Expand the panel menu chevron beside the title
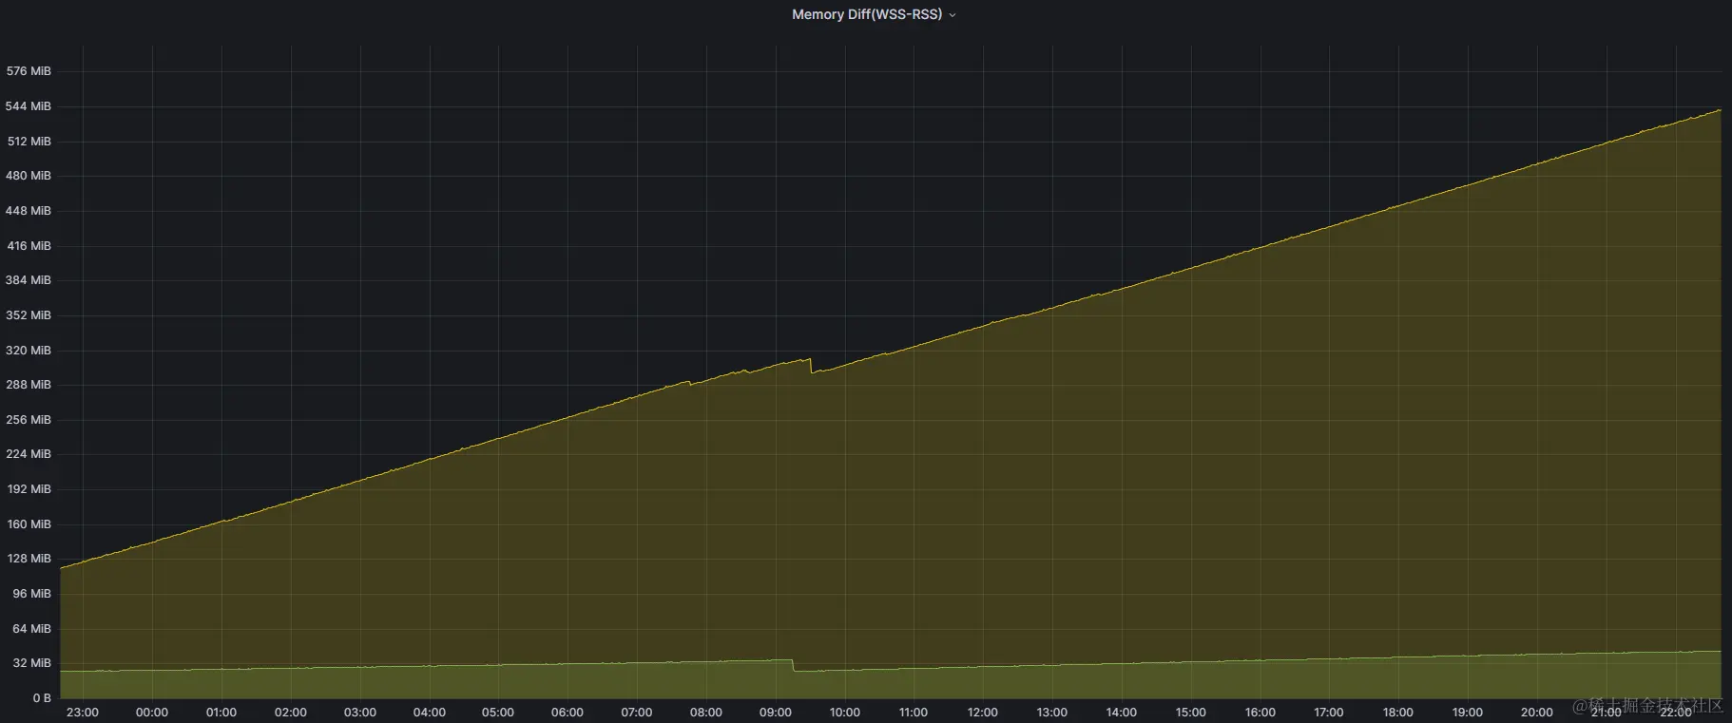 (x=953, y=15)
